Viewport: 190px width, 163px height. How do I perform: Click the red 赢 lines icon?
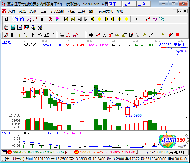[x=178, y=35]
